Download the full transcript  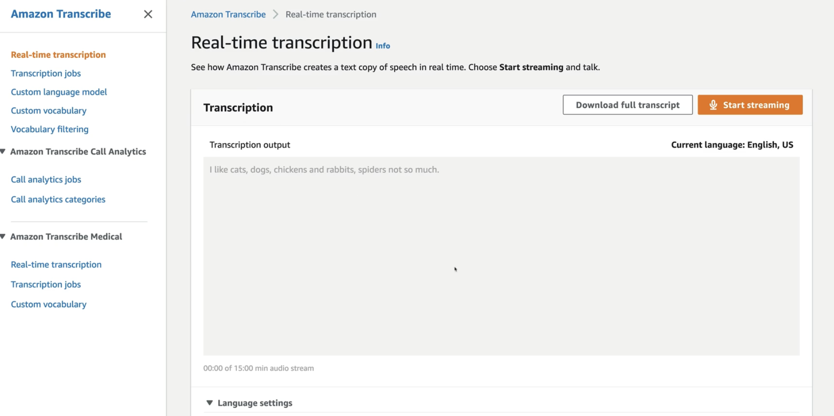(x=627, y=105)
